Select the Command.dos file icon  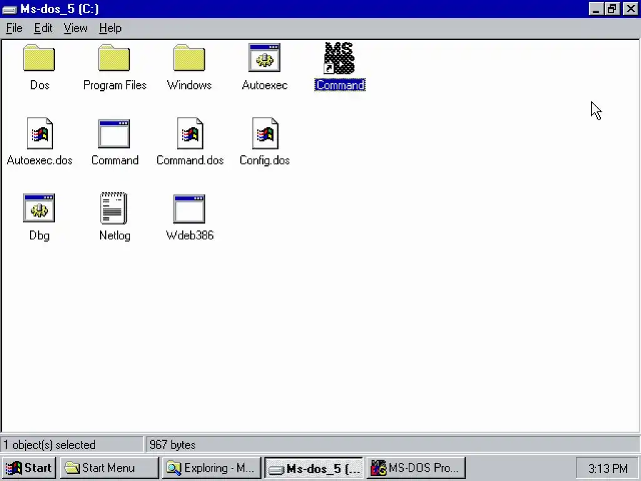point(190,133)
